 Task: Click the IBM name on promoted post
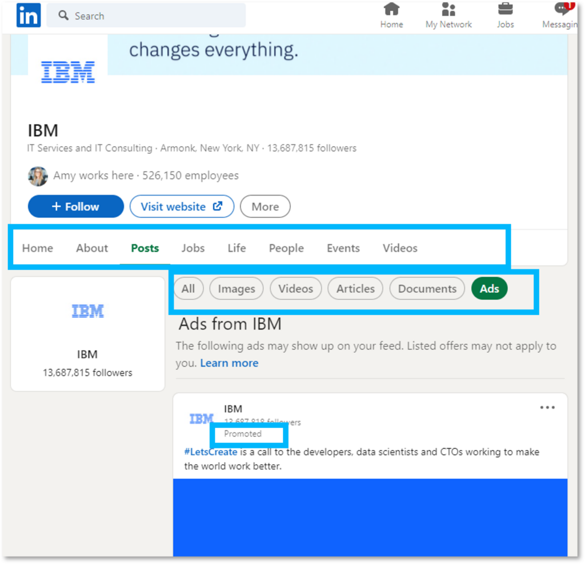click(x=233, y=409)
